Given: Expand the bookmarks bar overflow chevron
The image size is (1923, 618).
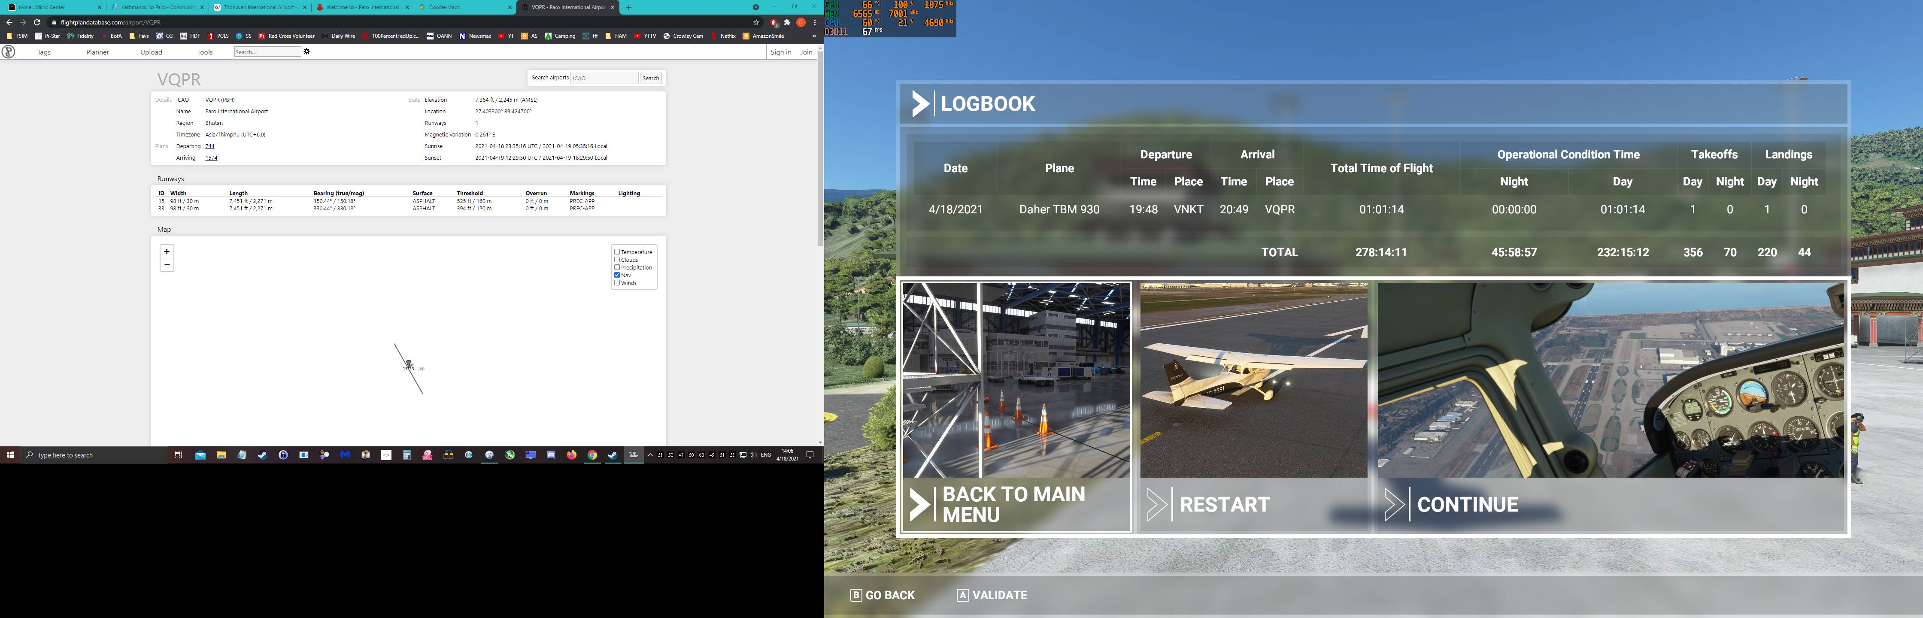Looking at the screenshot, I should click(x=813, y=36).
